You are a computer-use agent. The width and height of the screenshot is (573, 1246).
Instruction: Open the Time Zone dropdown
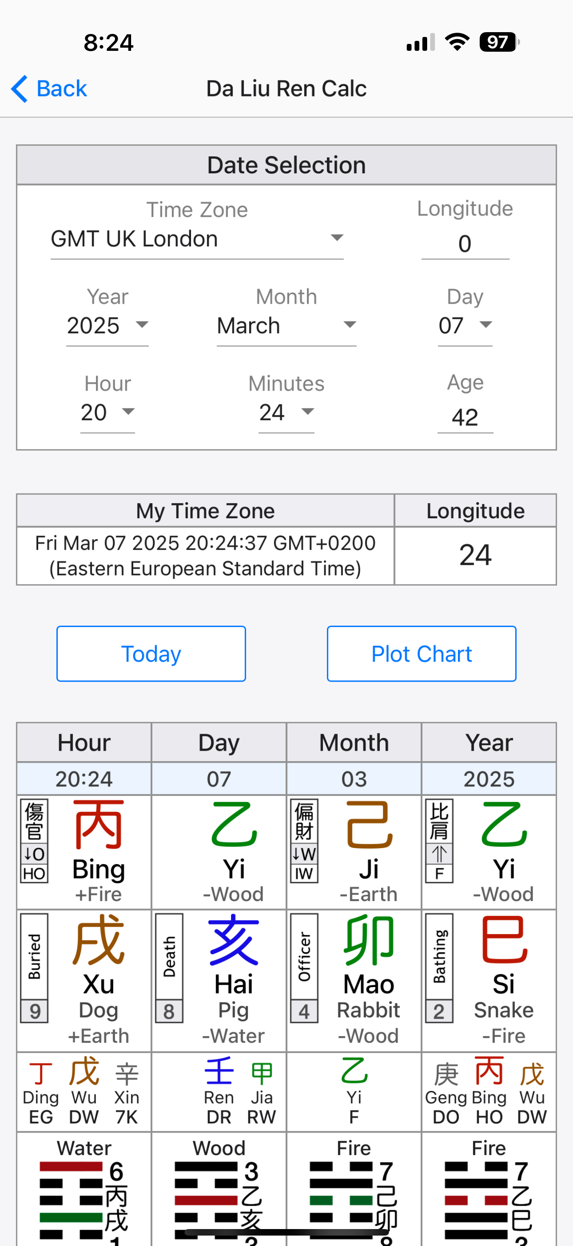coord(197,239)
